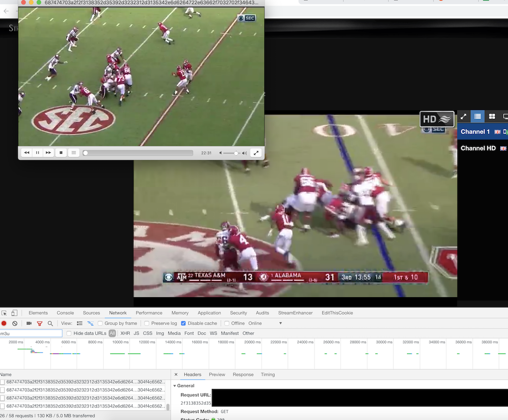Viewport: 508px width, 420px height.
Task: Adjust the player volume slider
Action: [x=231, y=153]
